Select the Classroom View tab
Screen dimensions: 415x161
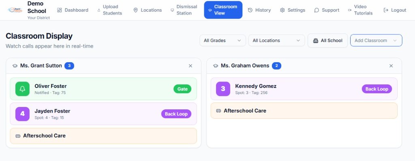[x=223, y=10]
